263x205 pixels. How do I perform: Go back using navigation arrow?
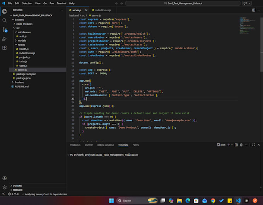click(116, 3)
